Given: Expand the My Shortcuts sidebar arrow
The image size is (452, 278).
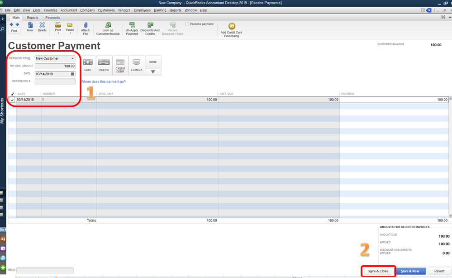Looking at the screenshot, I should (3, 19).
